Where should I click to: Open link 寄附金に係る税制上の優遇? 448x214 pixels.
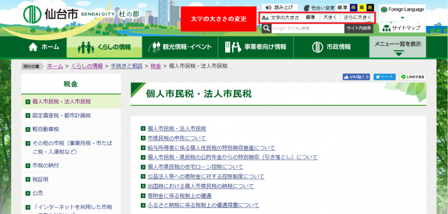(x=179, y=196)
